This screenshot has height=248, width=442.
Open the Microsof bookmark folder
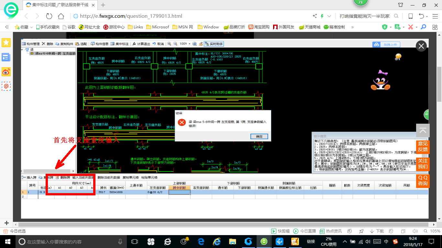(158, 27)
